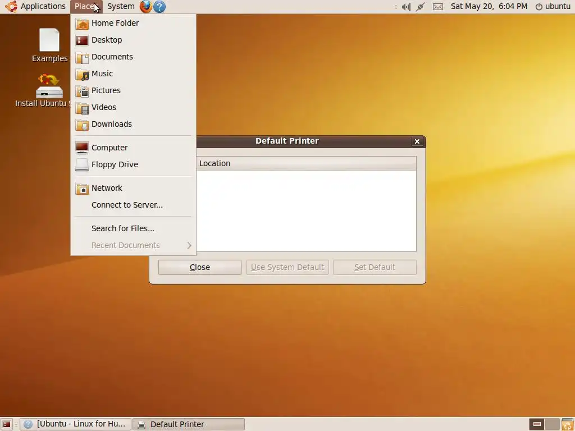The width and height of the screenshot is (575, 431).
Task: Launch Firefox from the top panel
Action: 145,6
